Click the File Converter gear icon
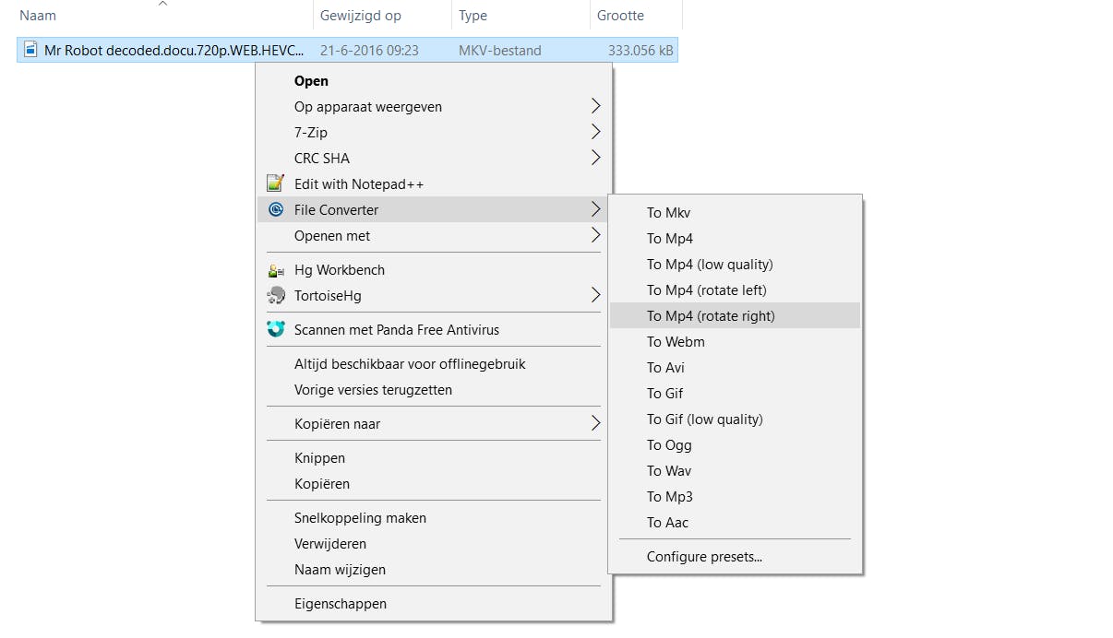1113x638 pixels. 275,209
